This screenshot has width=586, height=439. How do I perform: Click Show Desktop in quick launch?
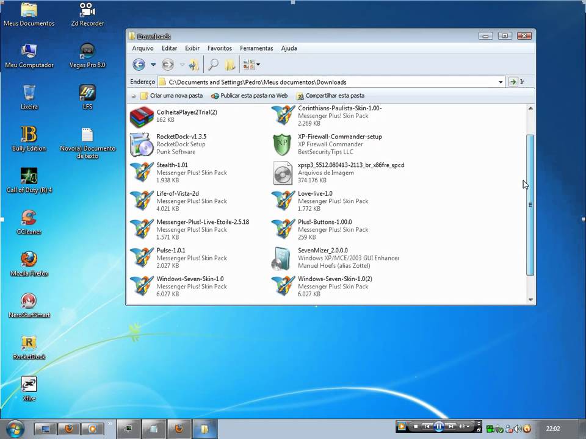45,429
